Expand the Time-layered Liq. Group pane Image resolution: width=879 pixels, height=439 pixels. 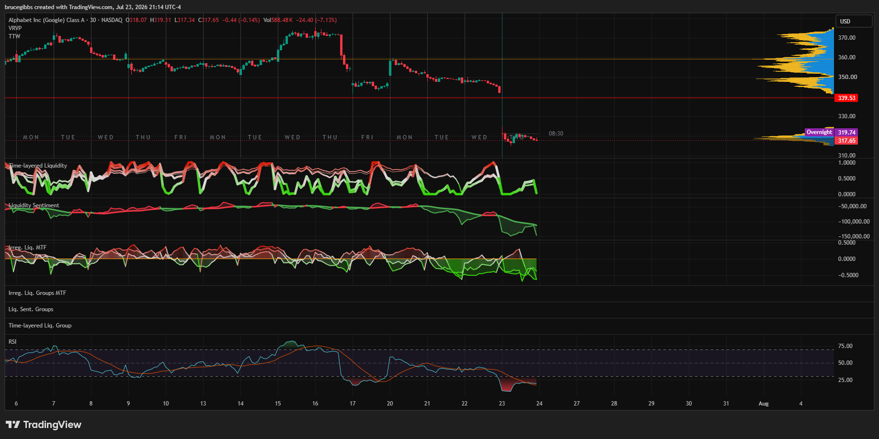pyautogui.click(x=40, y=326)
